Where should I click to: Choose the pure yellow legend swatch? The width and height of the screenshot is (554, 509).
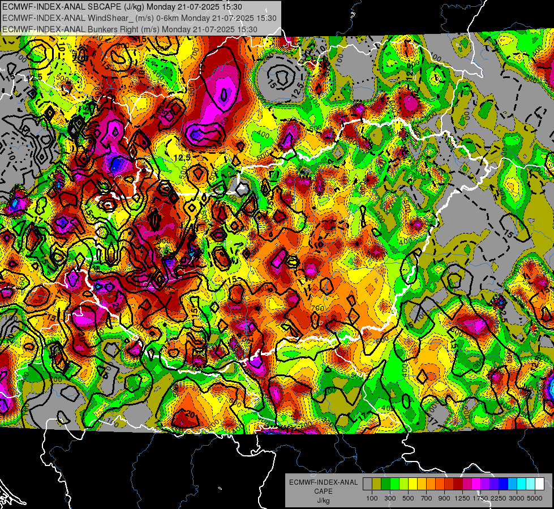(413, 484)
